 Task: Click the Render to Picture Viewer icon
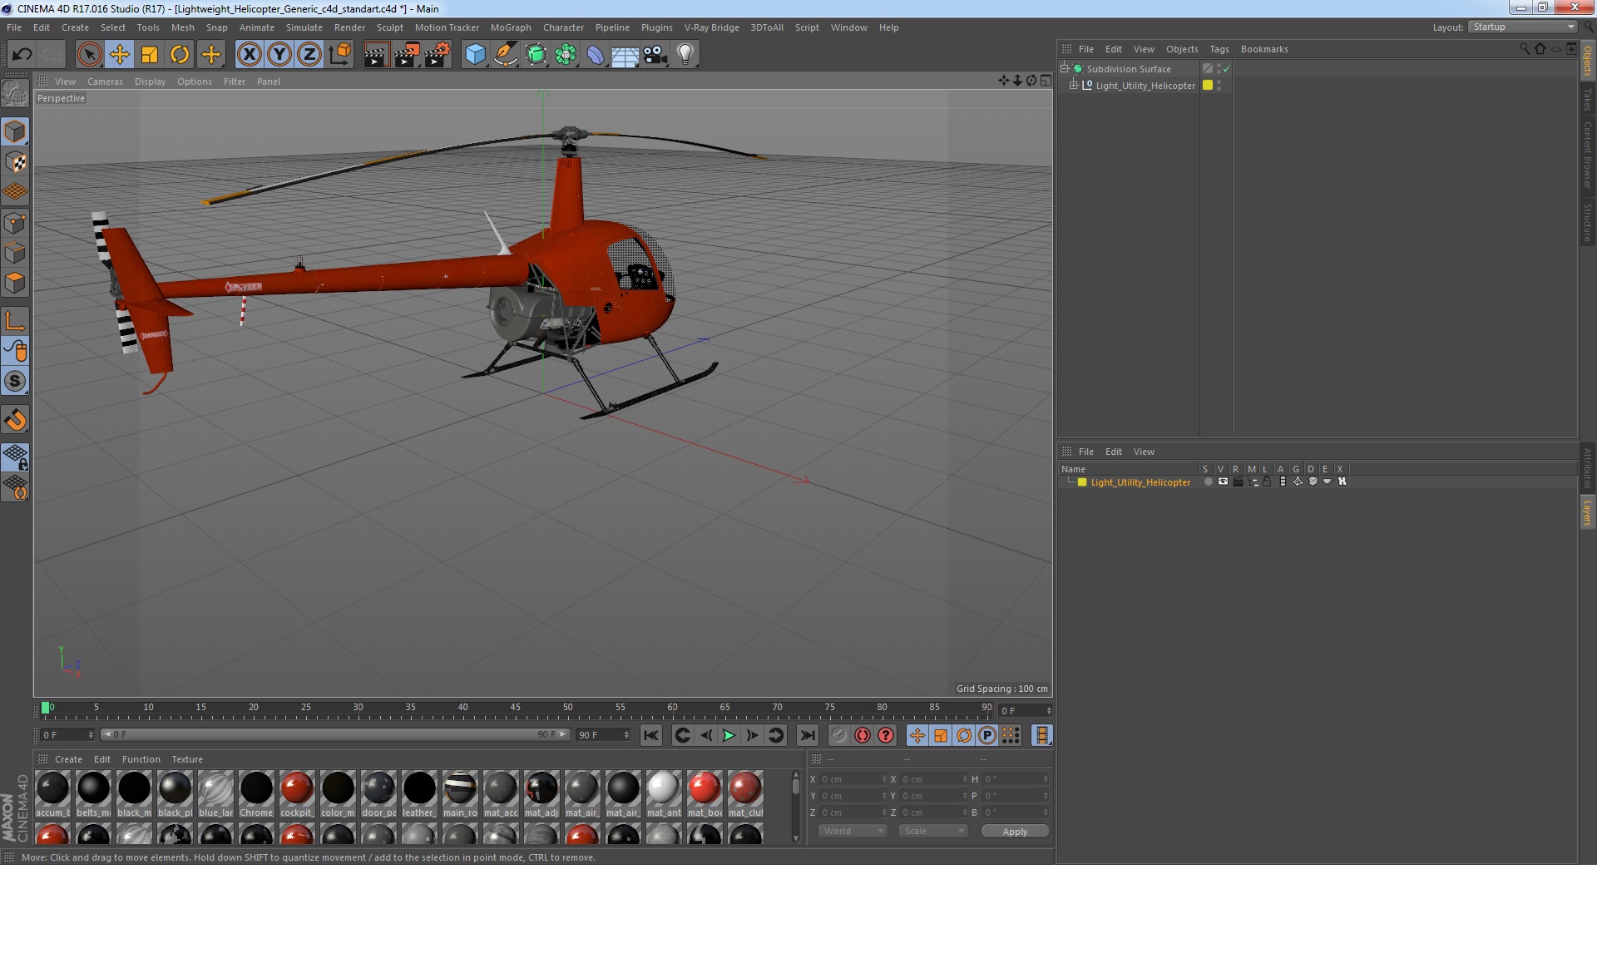407,55
